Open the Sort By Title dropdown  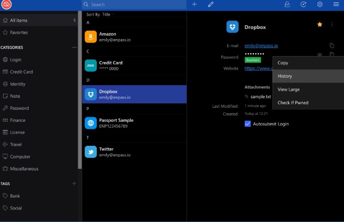coord(100,14)
